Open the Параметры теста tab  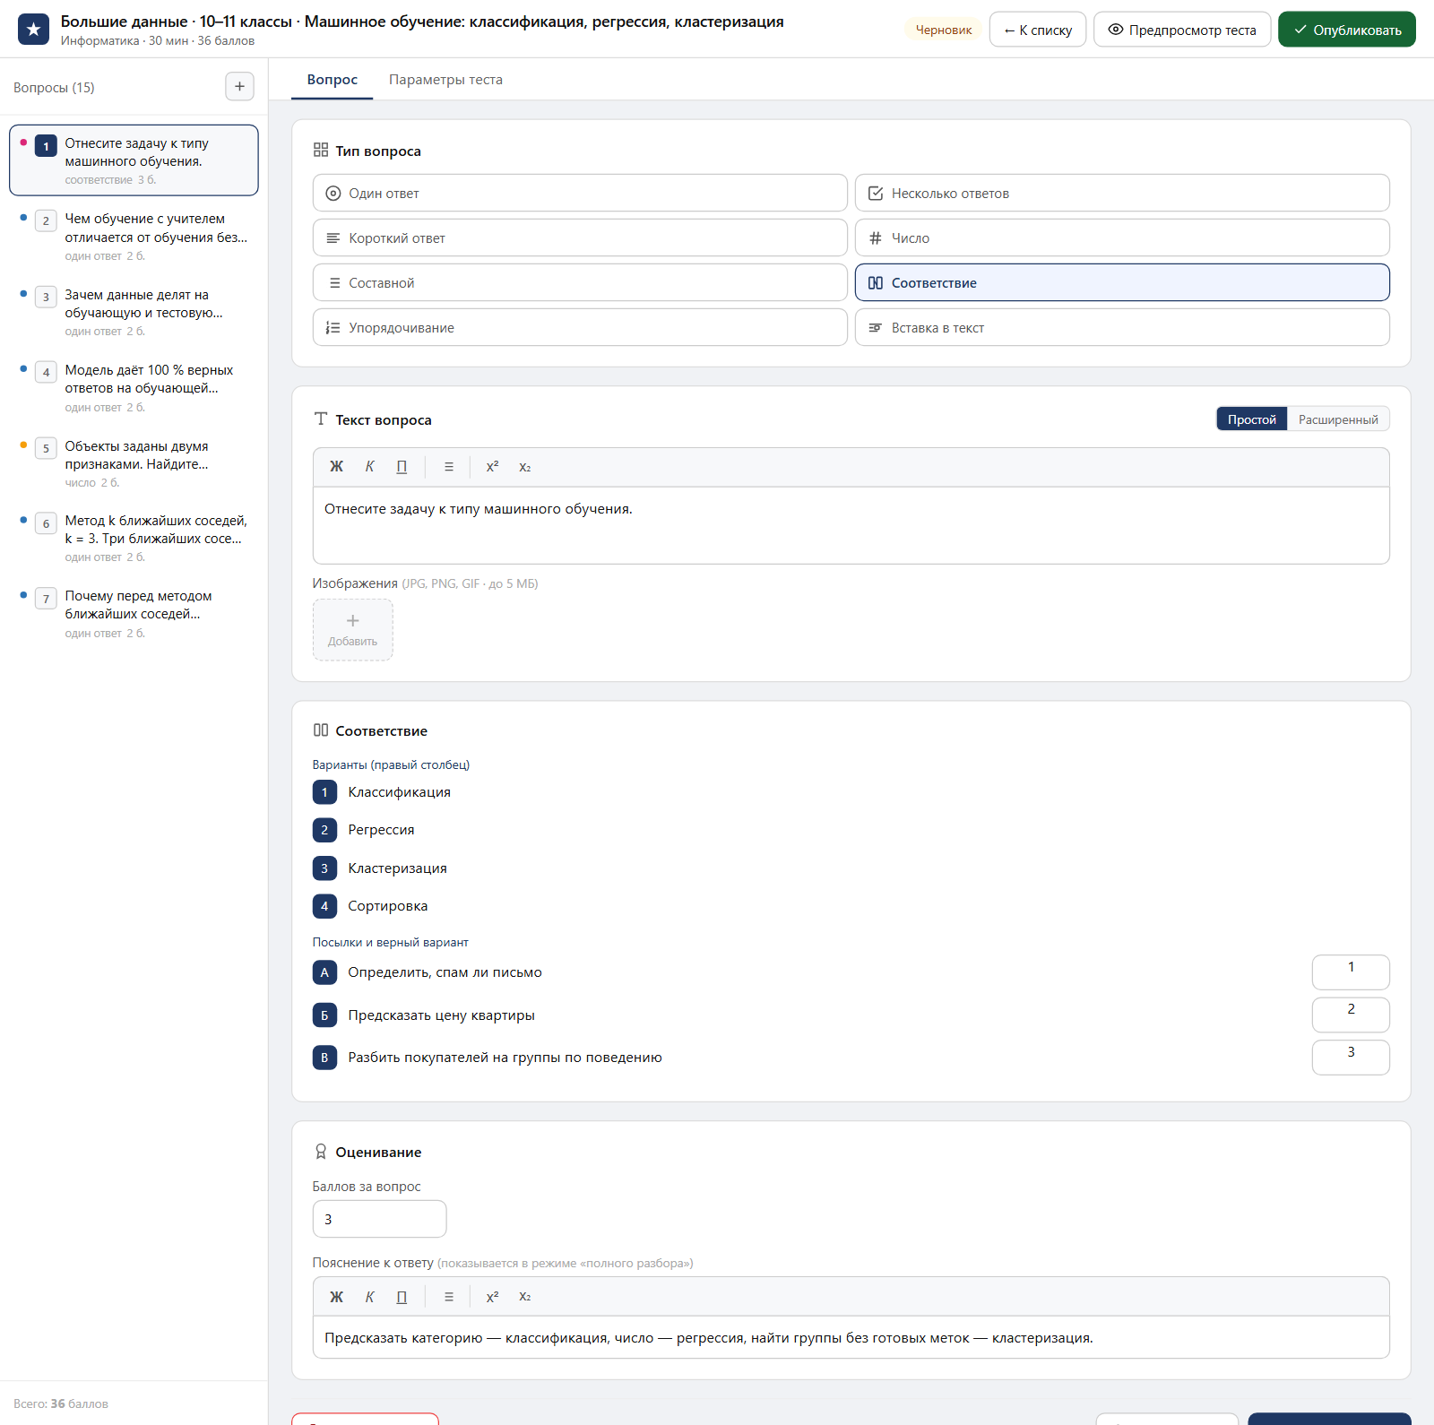[x=445, y=80]
